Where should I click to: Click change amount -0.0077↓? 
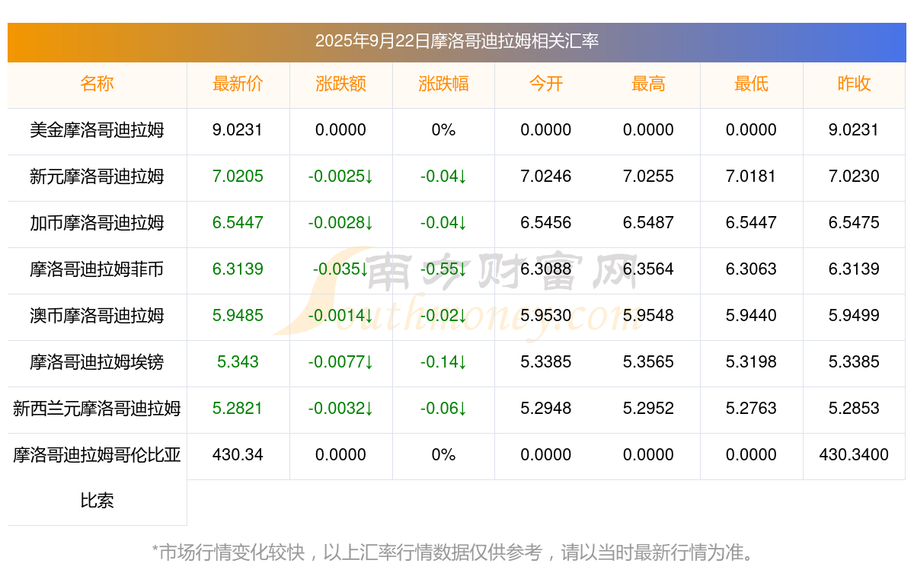(340, 362)
